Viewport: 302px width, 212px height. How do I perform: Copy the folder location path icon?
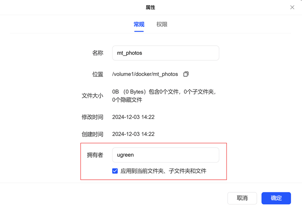pos(186,74)
